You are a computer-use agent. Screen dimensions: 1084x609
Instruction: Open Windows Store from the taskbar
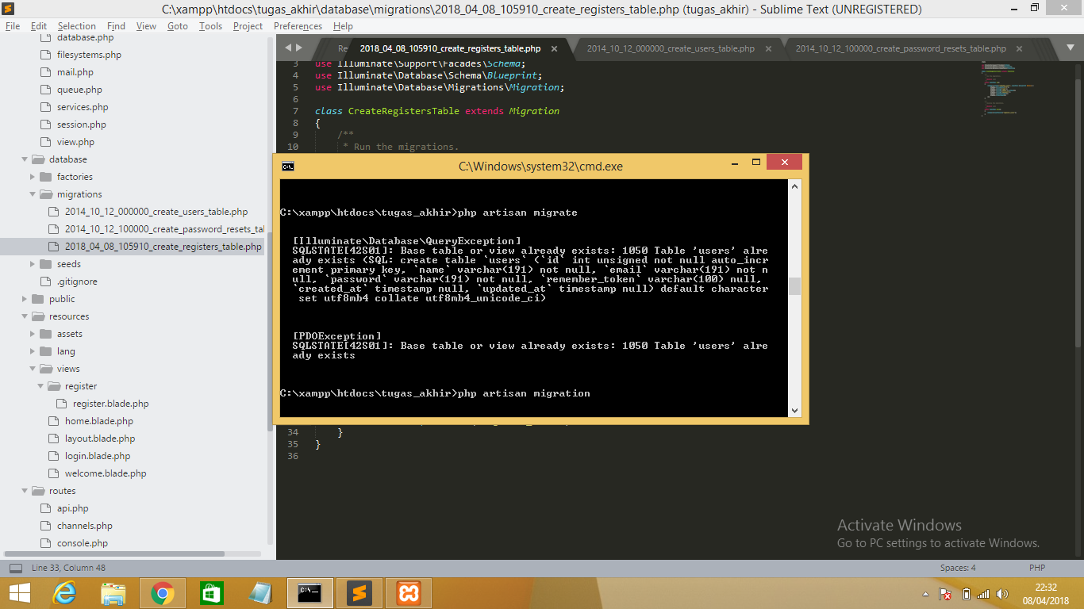211,593
